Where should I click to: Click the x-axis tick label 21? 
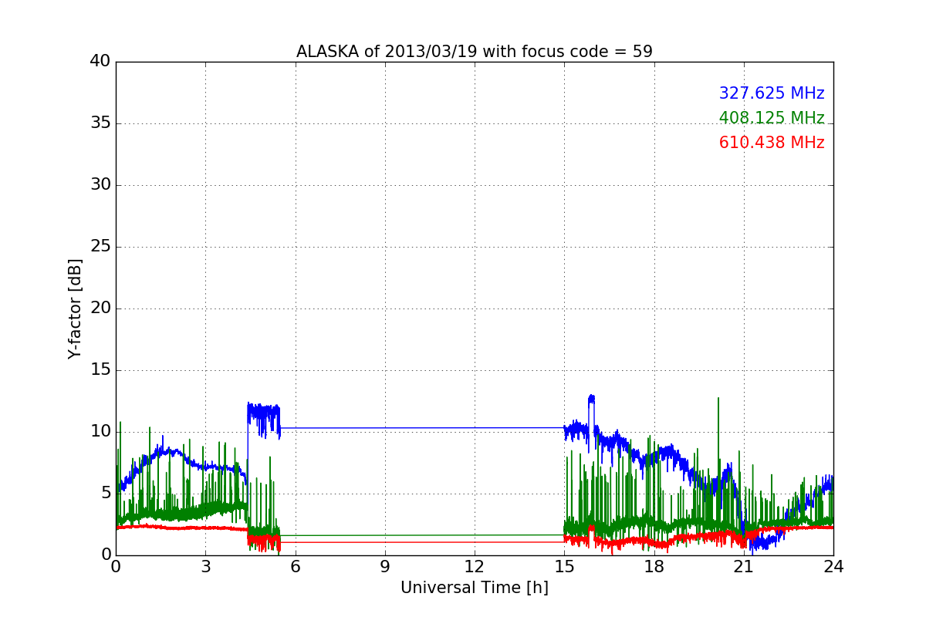pos(744,567)
